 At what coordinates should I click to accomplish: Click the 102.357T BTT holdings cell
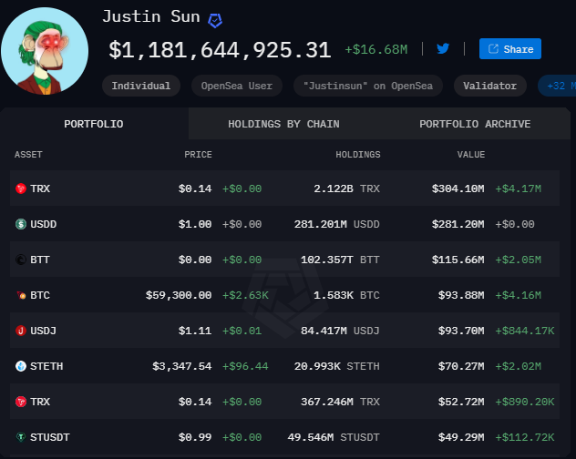[340, 260]
